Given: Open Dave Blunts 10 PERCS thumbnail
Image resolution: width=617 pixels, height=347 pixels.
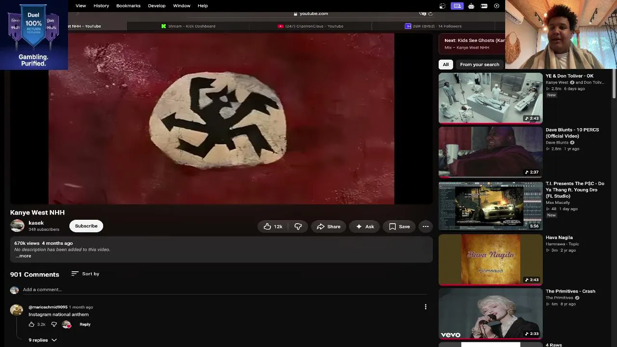Looking at the screenshot, I should [x=491, y=152].
